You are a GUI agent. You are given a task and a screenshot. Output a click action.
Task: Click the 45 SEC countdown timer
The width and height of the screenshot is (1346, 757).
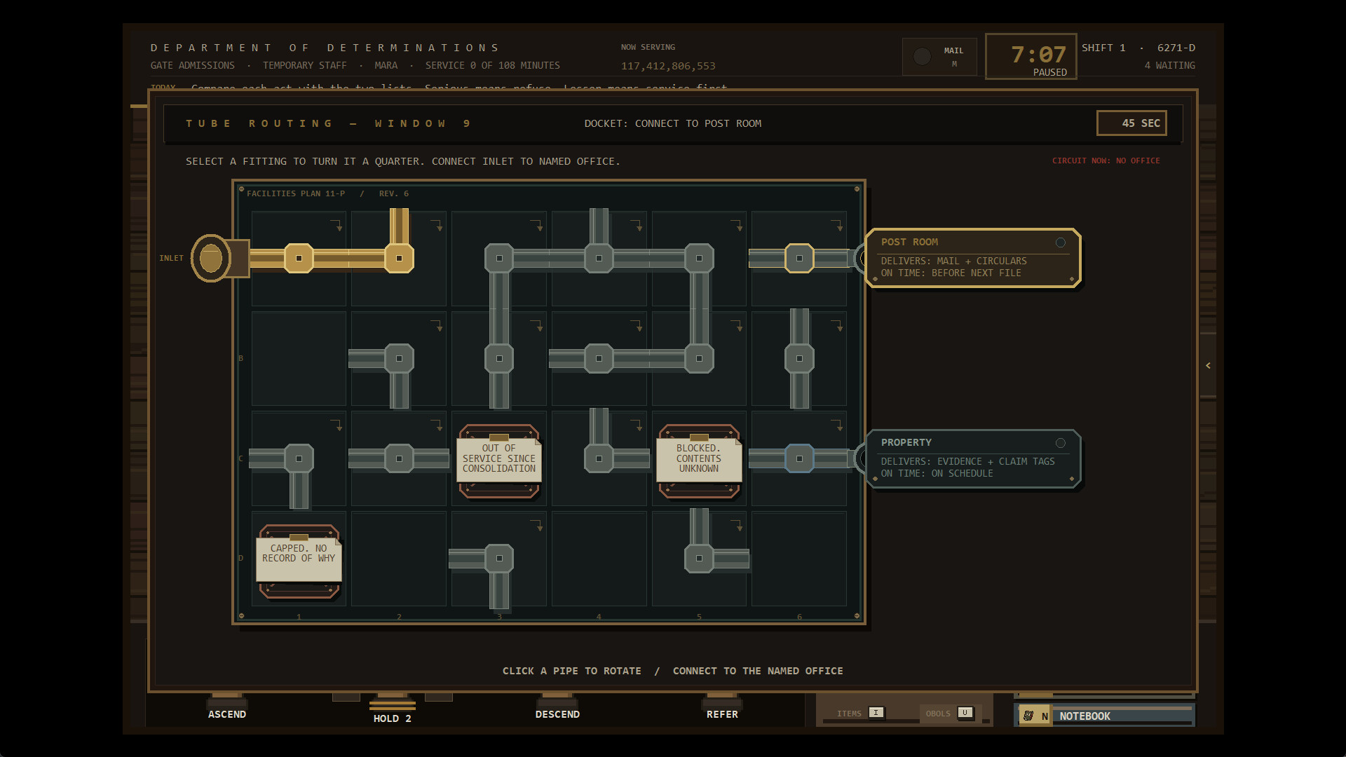pyautogui.click(x=1131, y=123)
